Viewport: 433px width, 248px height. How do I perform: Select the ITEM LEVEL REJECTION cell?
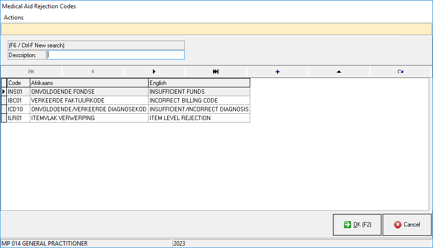(x=199, y=118)
